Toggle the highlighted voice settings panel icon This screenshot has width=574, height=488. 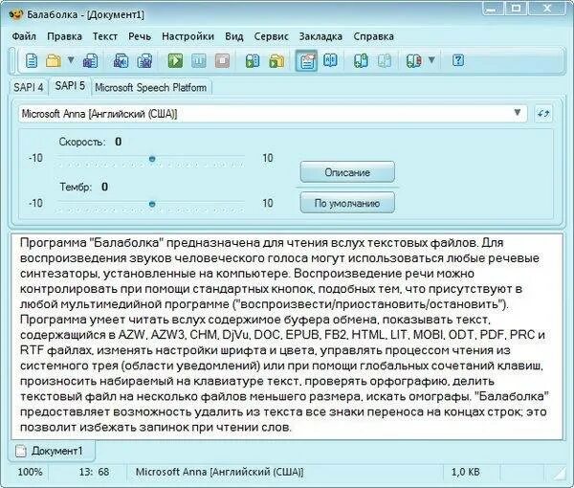click(x=307, y=61)
